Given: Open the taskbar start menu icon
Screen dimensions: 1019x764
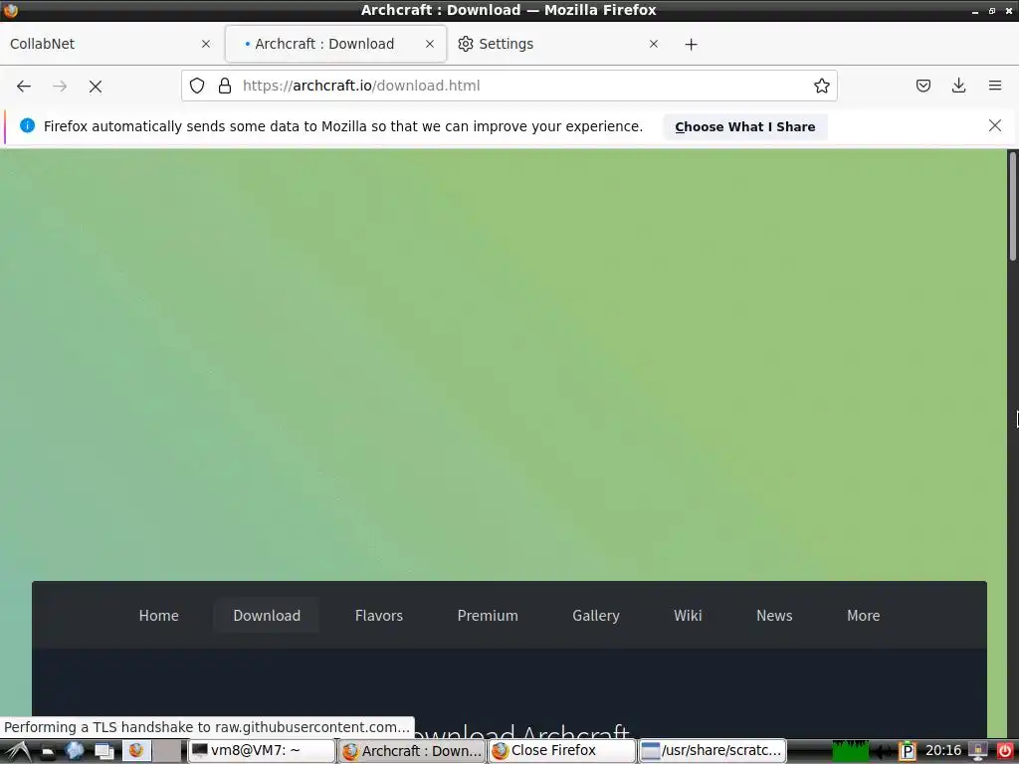Looking at the screenshot, I should pos(16,751).
